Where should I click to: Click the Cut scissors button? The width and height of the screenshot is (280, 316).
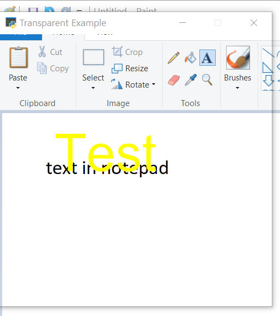coord(50,52)
